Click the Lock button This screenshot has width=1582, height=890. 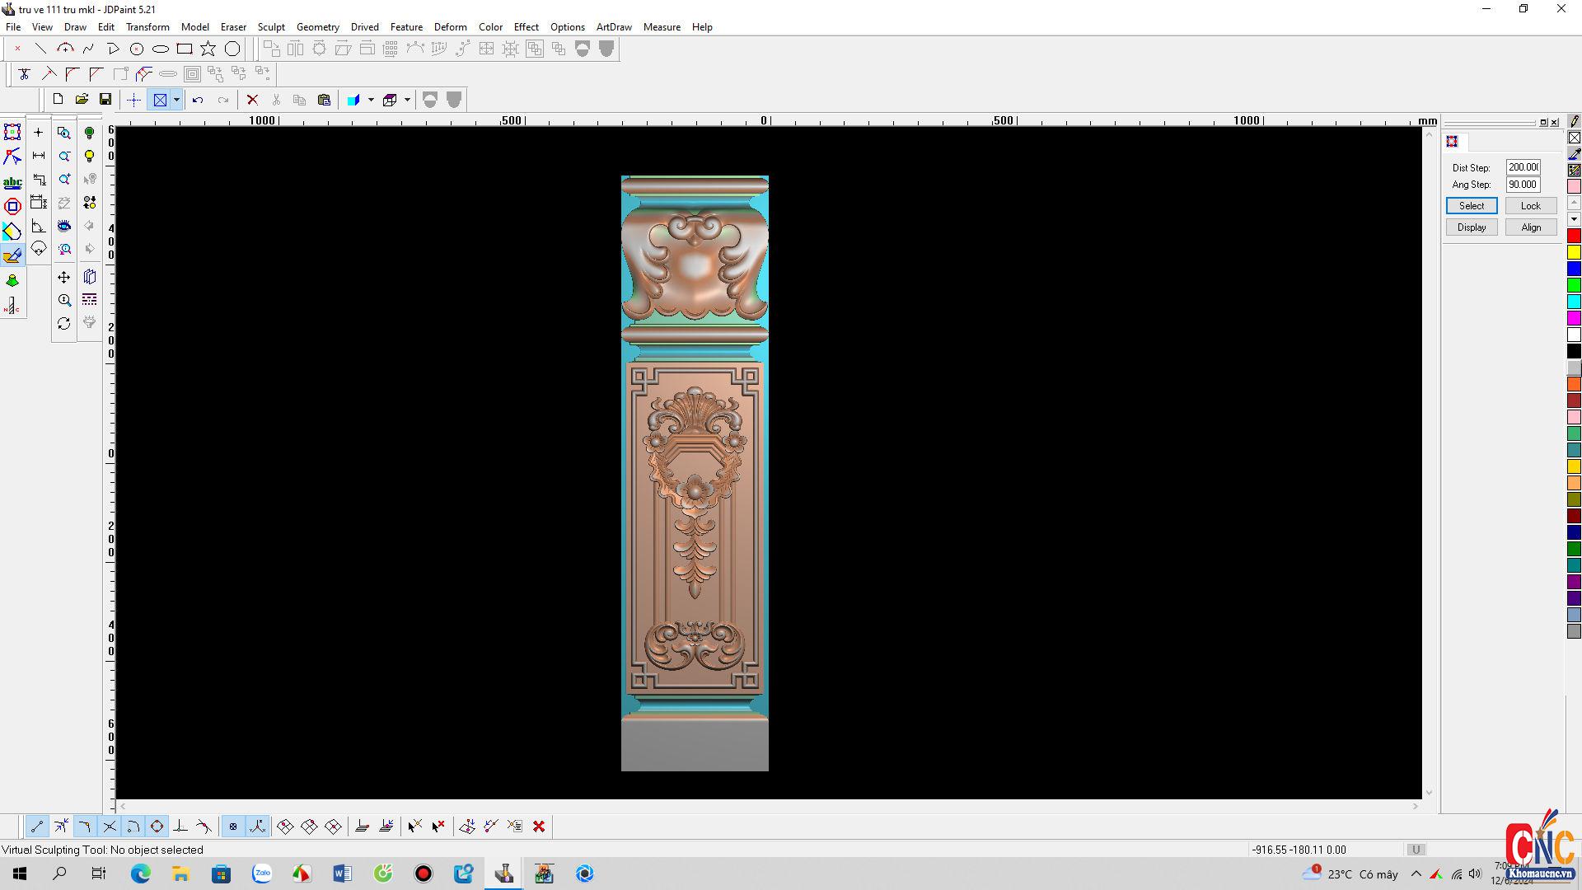pyautogui.click(x=1530, y=206)
